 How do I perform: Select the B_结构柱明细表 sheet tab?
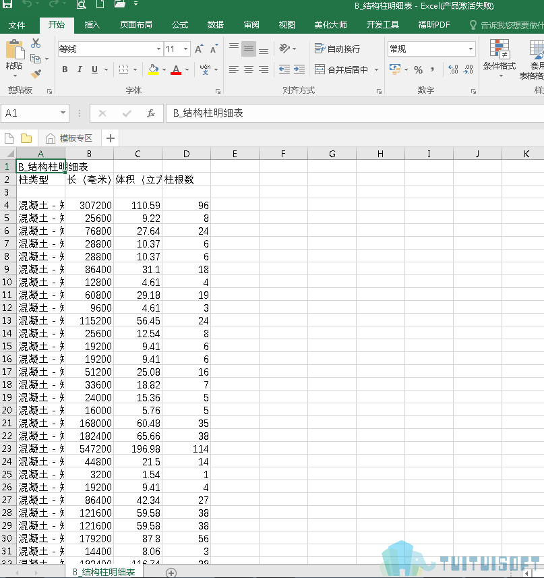point(104,572)
